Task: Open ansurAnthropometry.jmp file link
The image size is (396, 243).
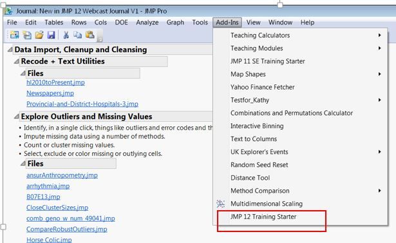Action: pyautogui.click(x=62, y=175)
